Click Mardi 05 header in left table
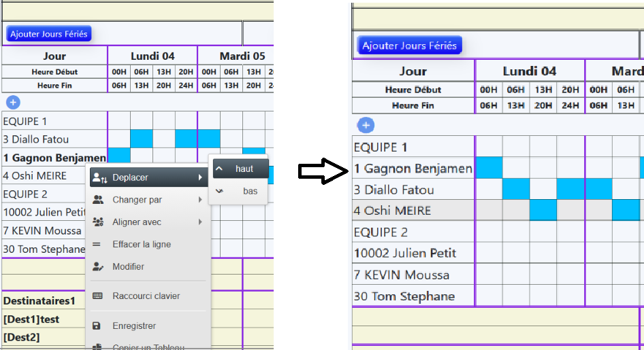This screenshot has width=644, height=350. 242,56
